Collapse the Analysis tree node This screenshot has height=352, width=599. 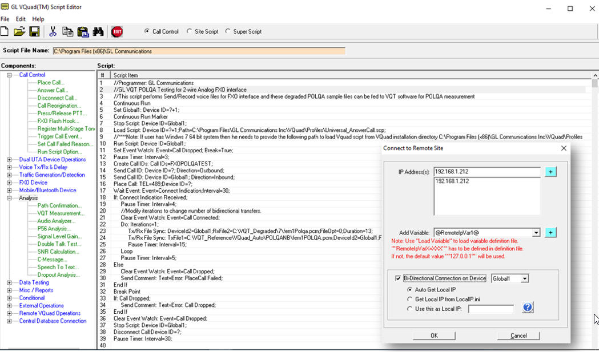click(x=10, y=198)
